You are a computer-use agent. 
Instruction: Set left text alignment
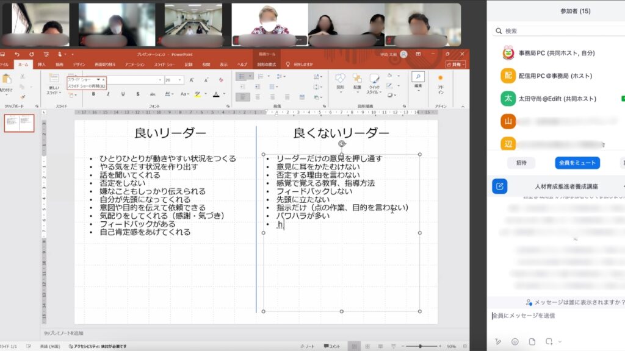click(243, 97)
